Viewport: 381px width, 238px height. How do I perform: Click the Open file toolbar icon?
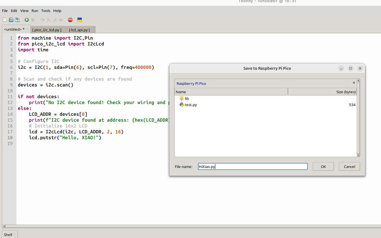[11, 20]
